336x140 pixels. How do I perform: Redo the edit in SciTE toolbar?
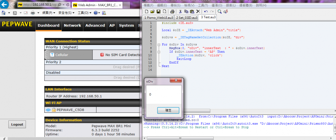coord(212,11)
